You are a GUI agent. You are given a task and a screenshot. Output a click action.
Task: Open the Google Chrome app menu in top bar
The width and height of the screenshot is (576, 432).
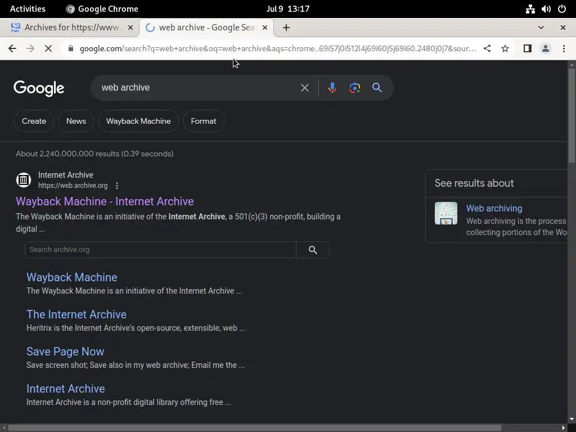[x=102, y=9]
